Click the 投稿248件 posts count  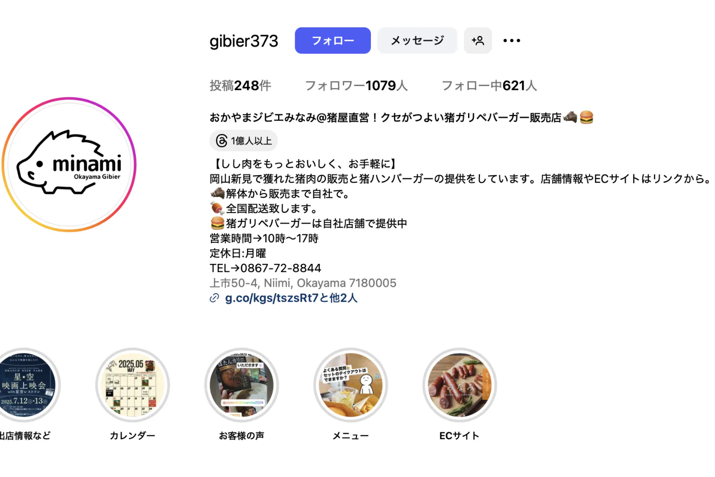[x=240, y=86]
